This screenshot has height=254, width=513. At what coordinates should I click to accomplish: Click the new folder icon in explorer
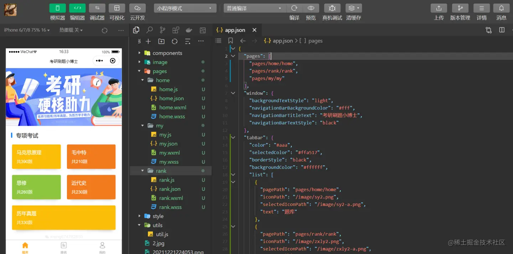pos(161,41)
